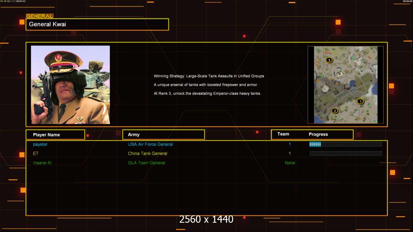Click the map preview thumbnail

pos(346,85)
